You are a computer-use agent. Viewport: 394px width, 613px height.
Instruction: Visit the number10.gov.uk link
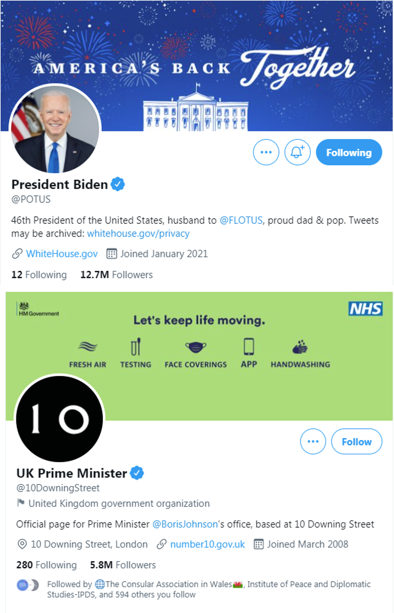click(207, 544)
